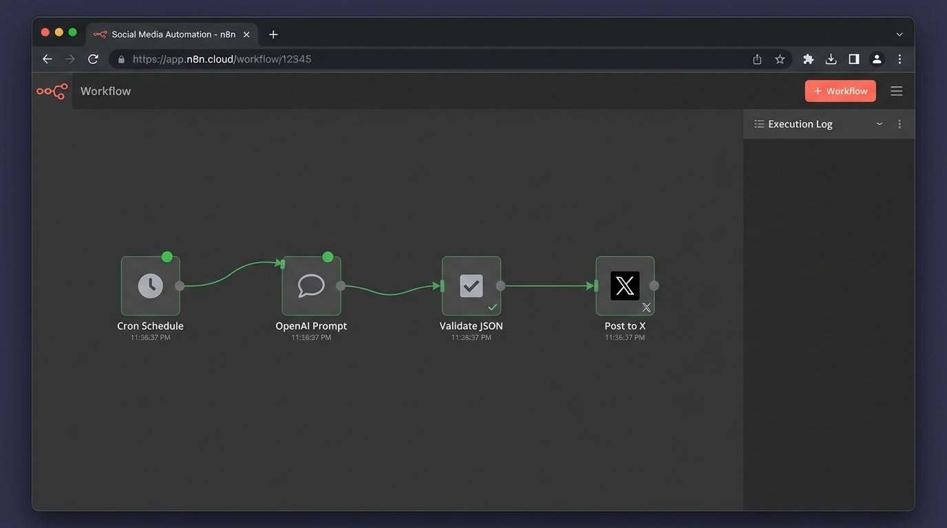
Task: Click the small X badge on Post to X
Action: pyautogui.click(x=646, y=307)
